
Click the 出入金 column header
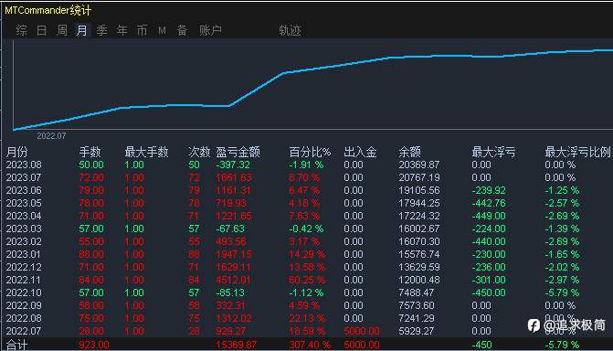[x=360, y=152]
